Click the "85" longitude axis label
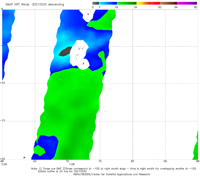Image resolution: width=200 pixels, height=176 pixels. [165, 161]
